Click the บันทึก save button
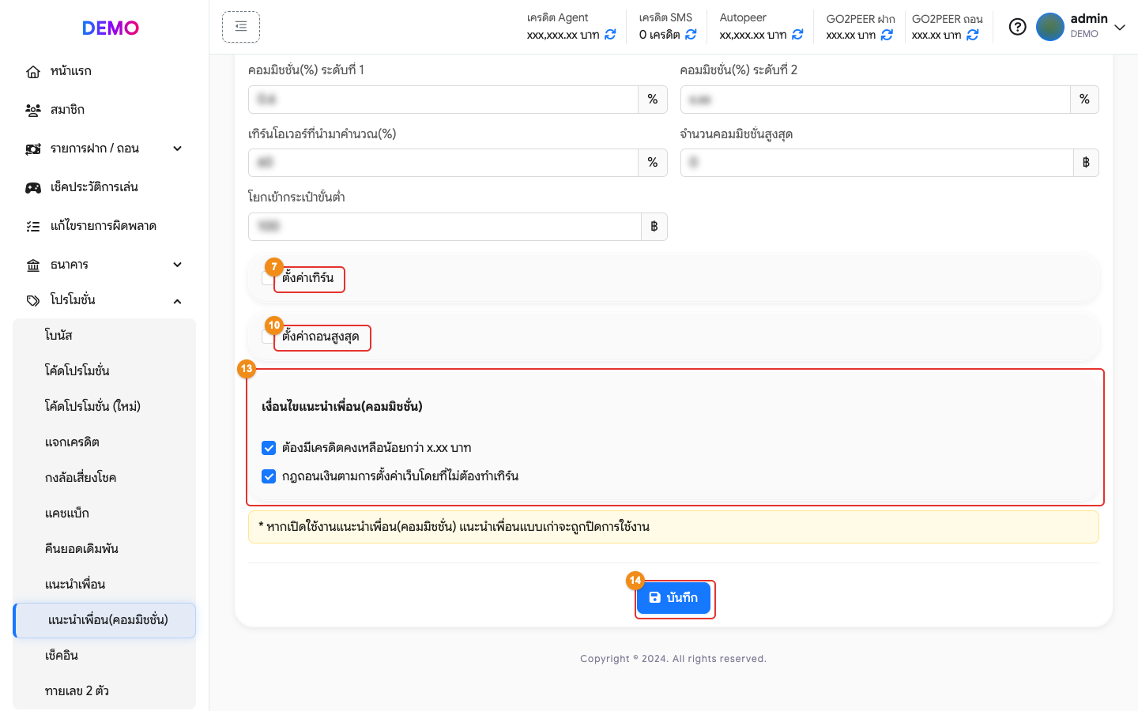The height and width of the screenshot is (711, 1138). tap(673, 598)
